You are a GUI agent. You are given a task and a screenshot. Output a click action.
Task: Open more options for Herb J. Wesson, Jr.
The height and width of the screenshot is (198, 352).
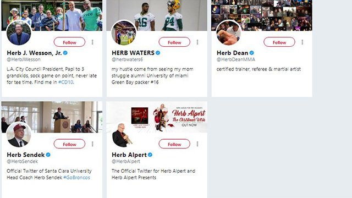92,42
